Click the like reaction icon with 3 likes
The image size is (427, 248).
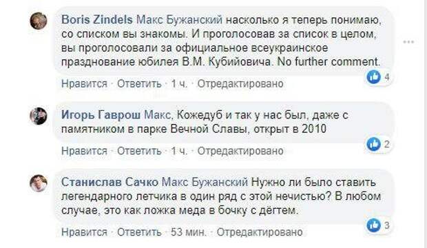pyautogui.click(x=373, y=225)
